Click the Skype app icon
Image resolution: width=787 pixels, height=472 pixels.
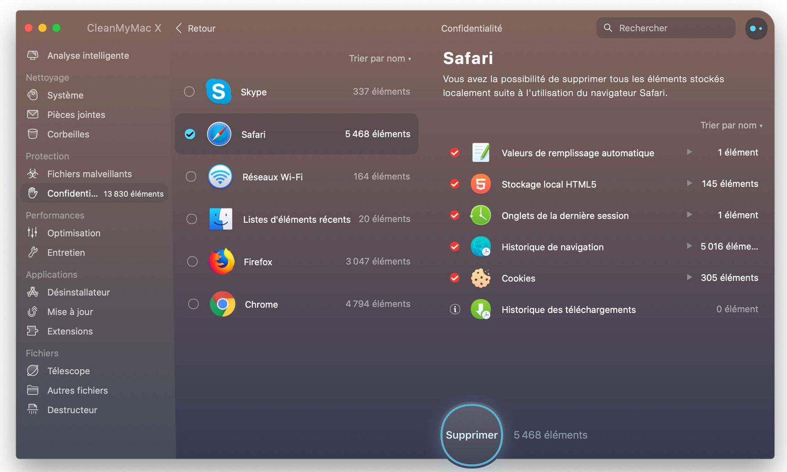coord(218,92)
